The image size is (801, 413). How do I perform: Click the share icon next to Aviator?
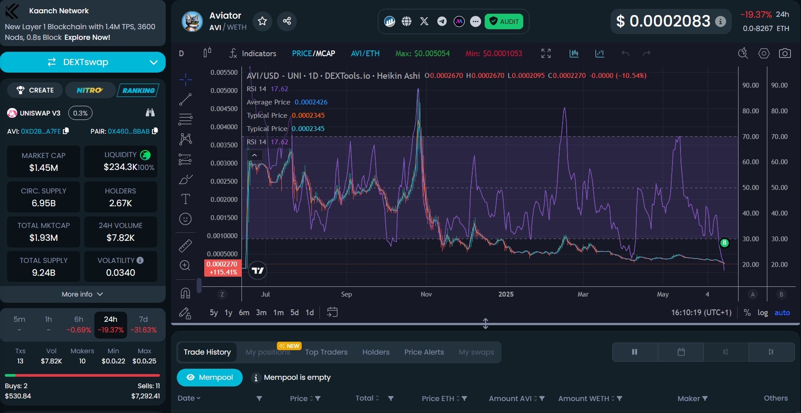click(x=287, y=21)
